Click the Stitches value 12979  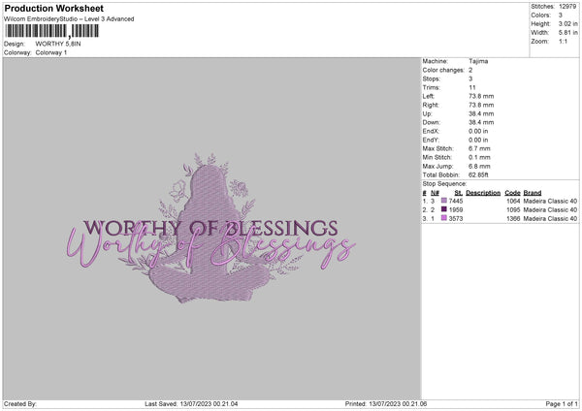click(x=567, y=7)
